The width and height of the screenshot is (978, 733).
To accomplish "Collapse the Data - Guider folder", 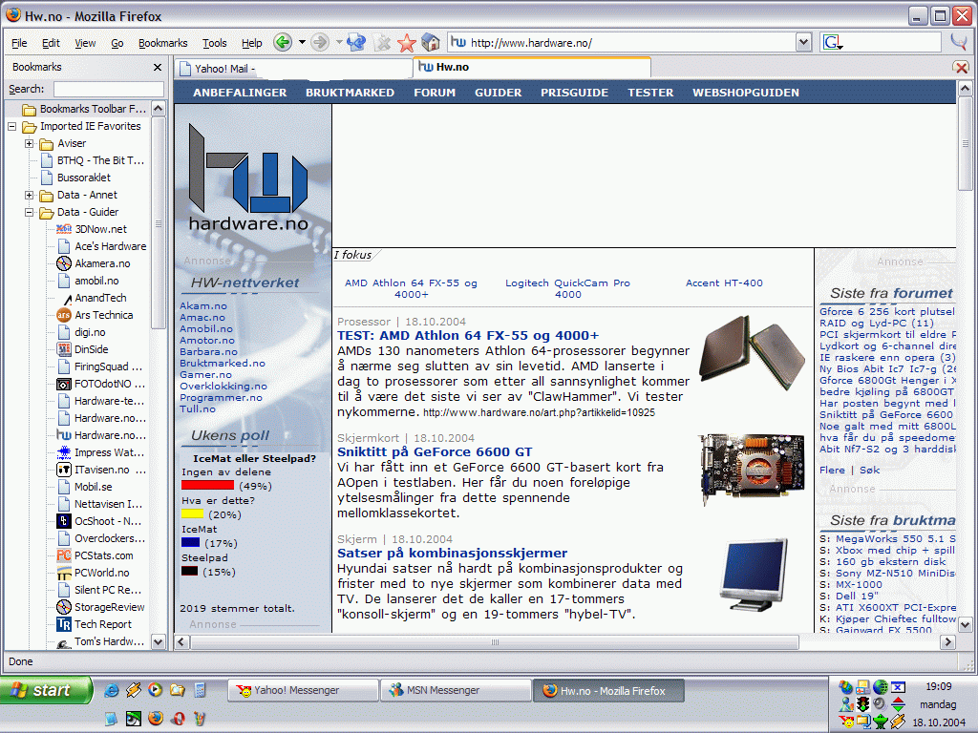I will tap(29, 212).
